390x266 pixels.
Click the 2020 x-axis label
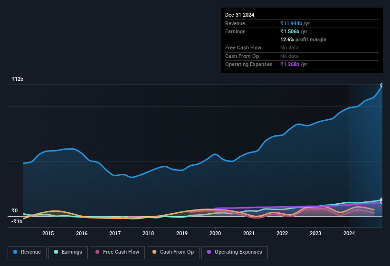tap(215, 233)
